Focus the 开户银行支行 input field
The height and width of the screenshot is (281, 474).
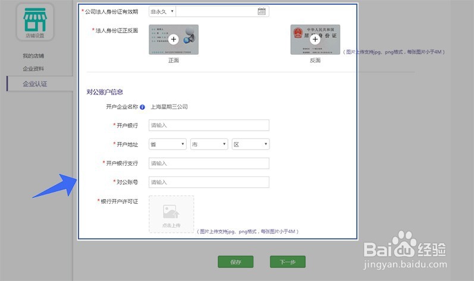pyautogui.click(x=209, y=163)
